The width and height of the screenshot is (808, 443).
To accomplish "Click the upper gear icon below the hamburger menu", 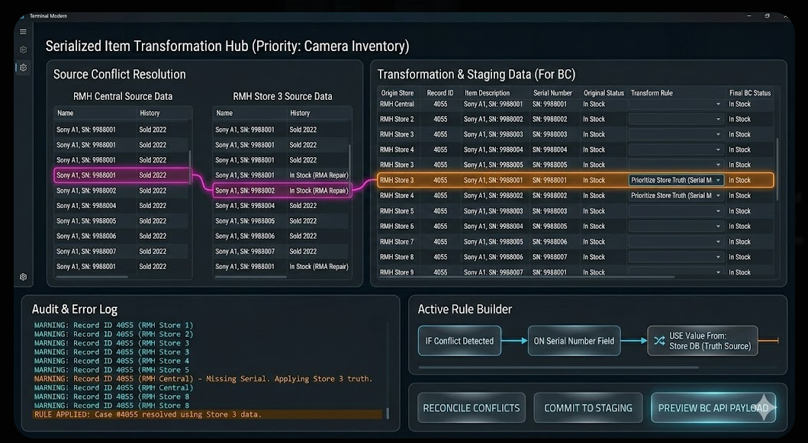I will click(x=23, y=50).
